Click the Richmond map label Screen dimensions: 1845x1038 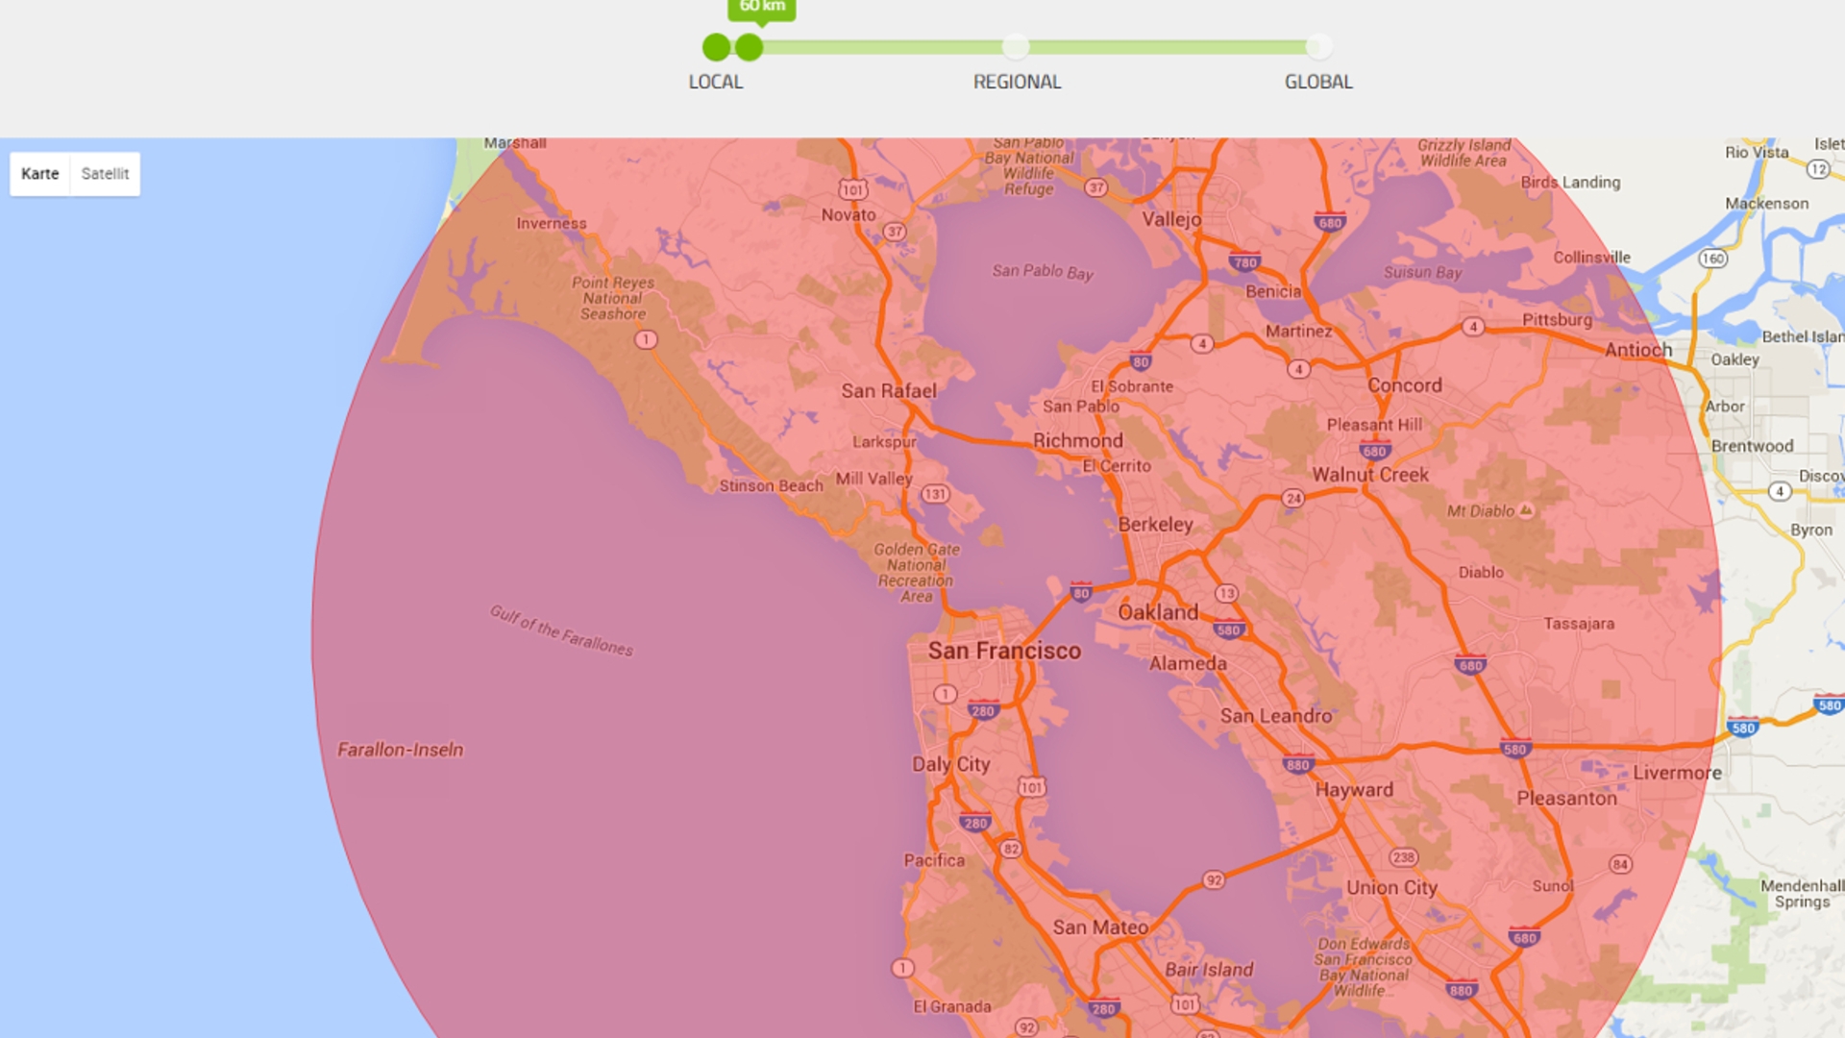coord(1077,440)
